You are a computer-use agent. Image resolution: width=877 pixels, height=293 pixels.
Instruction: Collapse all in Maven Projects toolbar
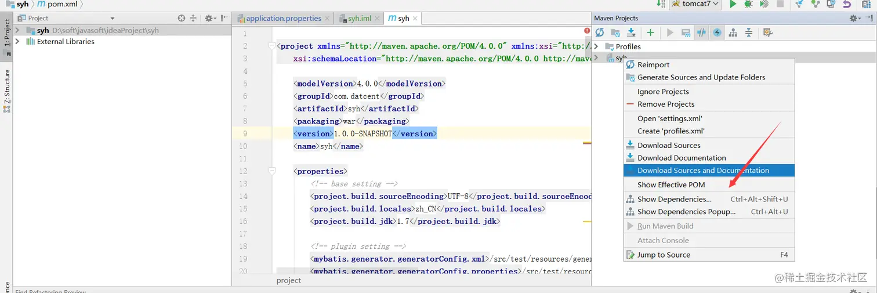(749, 33)
